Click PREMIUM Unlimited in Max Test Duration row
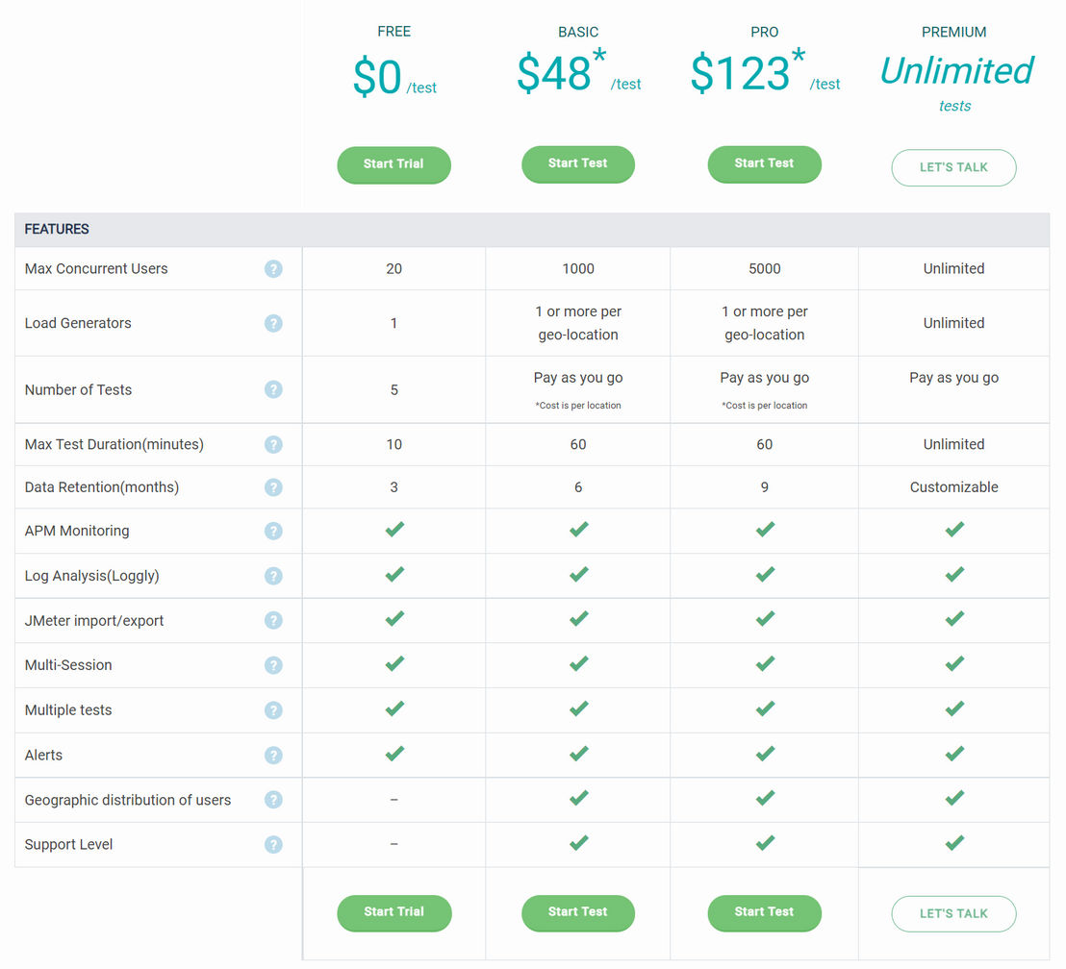This screenshot has width=1066, height=969. click(x=953, y=445)
